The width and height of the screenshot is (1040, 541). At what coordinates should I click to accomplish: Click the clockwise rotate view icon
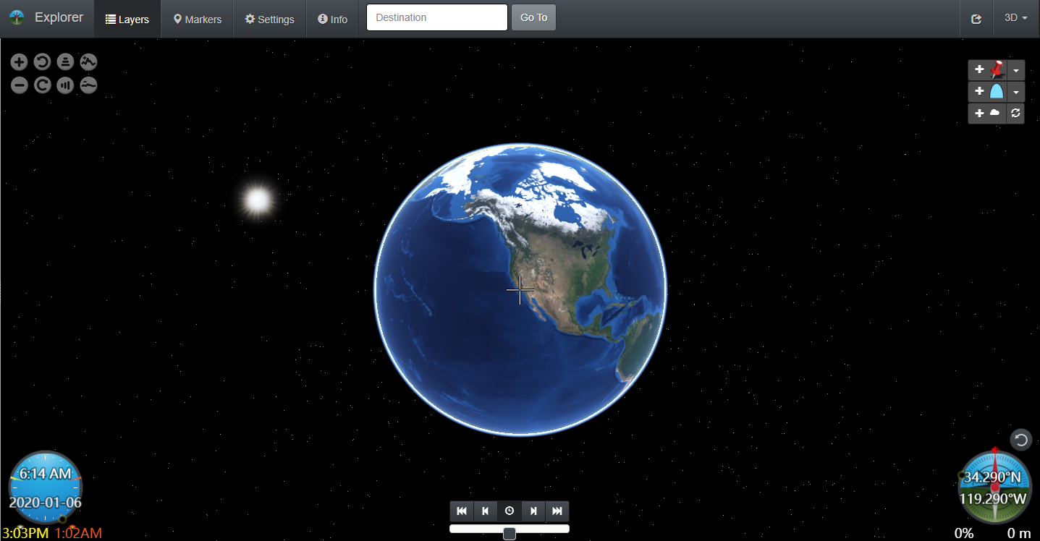click(42, 85)
